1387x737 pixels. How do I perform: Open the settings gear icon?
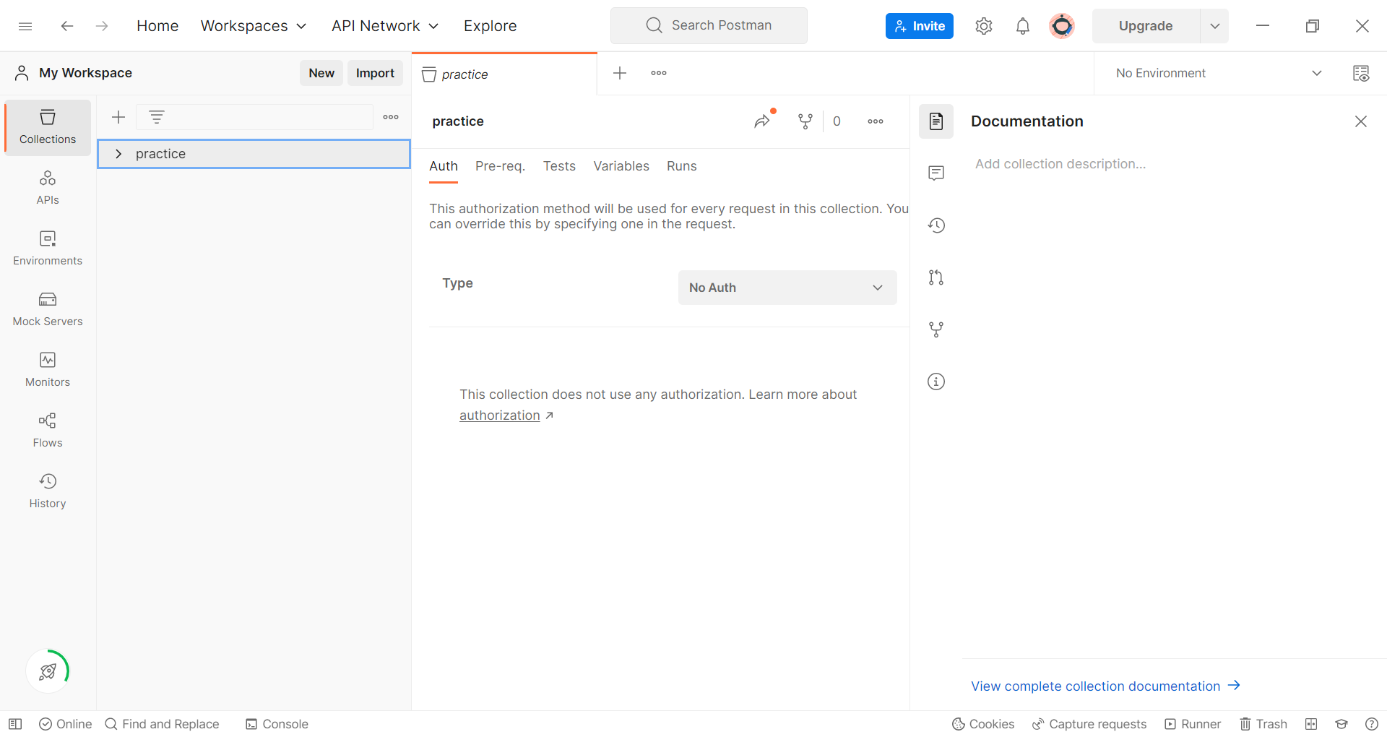click(983, 26)
